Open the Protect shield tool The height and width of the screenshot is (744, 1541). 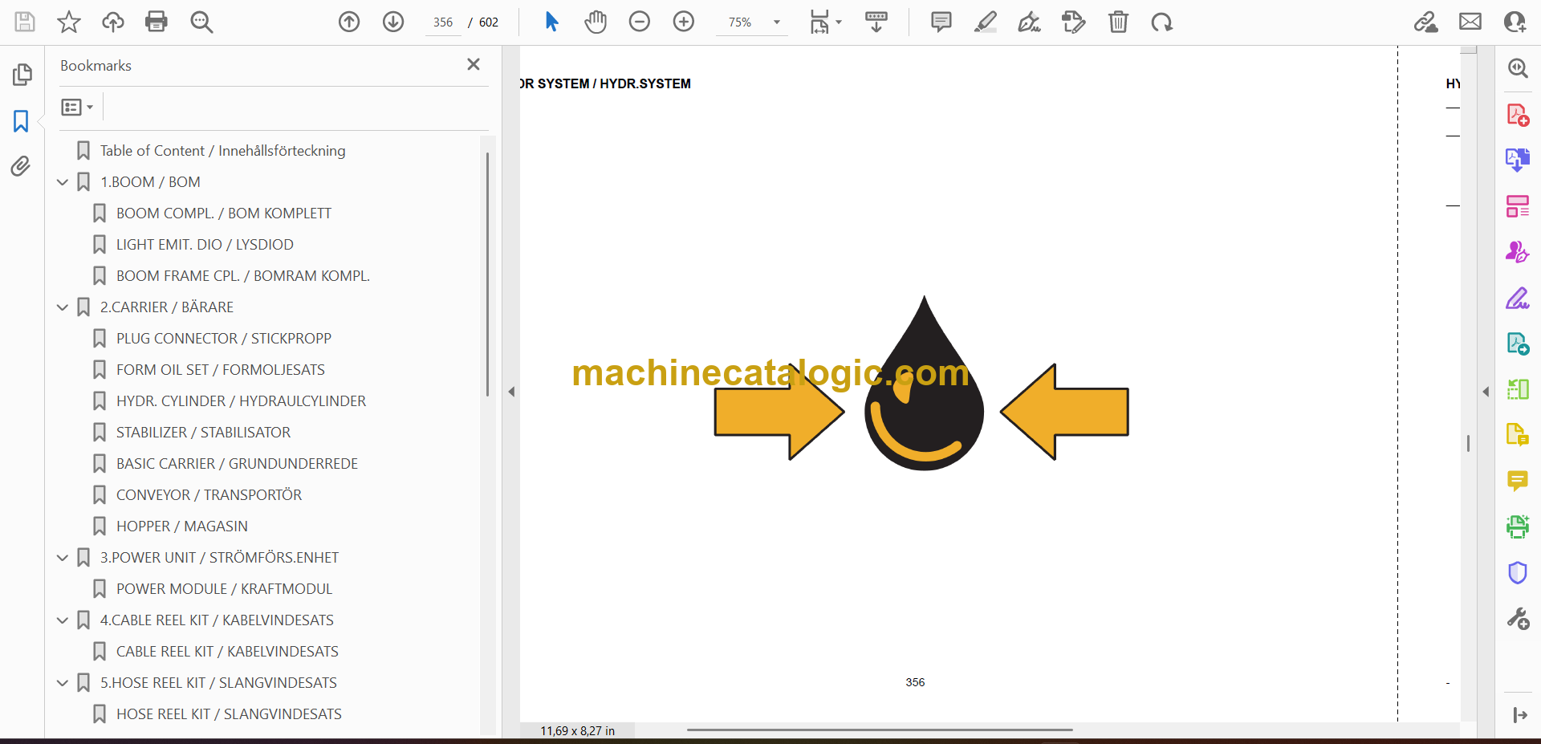coord(1518,572)
